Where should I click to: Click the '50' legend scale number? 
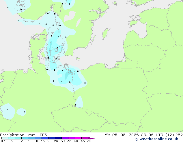coord(89,141)
